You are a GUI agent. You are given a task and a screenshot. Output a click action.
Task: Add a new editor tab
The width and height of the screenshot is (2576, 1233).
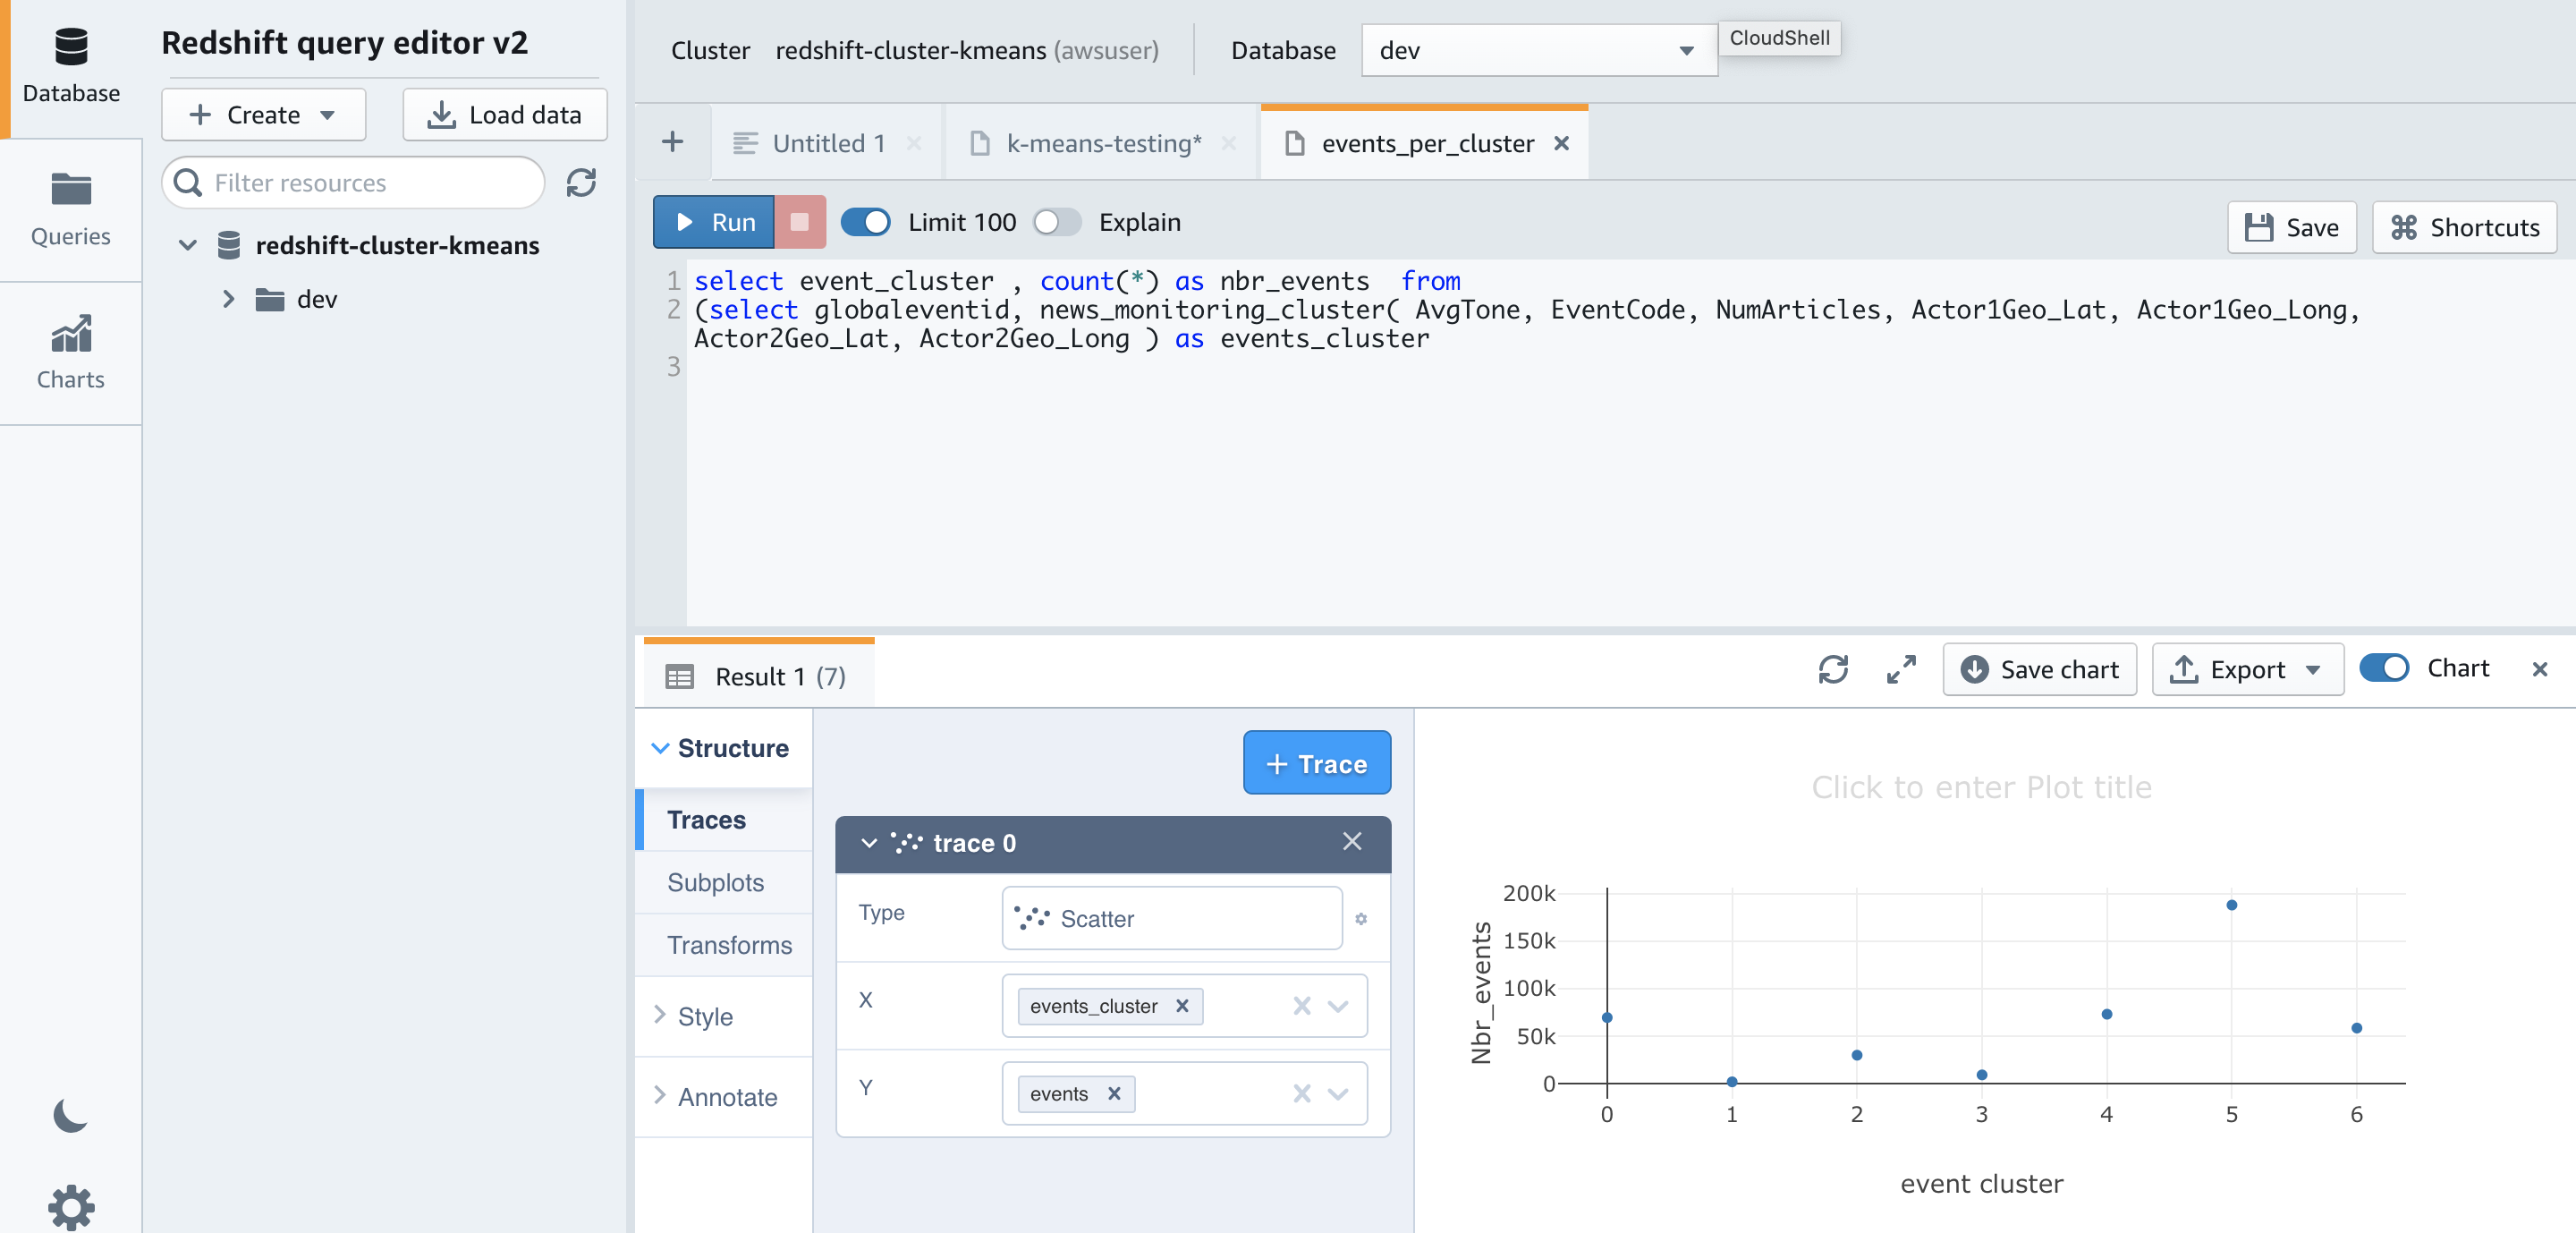673,142
